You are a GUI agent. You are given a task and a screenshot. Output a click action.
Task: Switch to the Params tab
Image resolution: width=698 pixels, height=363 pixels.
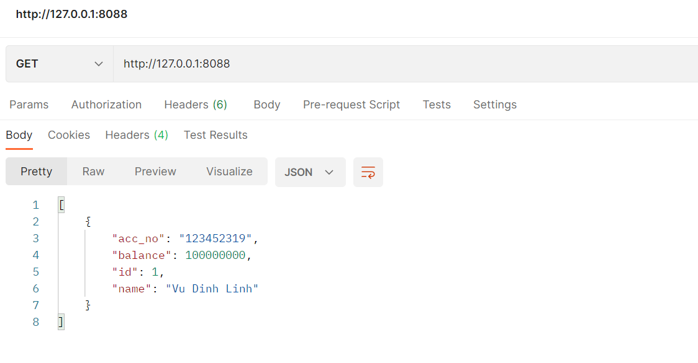(x=29, y=104)
